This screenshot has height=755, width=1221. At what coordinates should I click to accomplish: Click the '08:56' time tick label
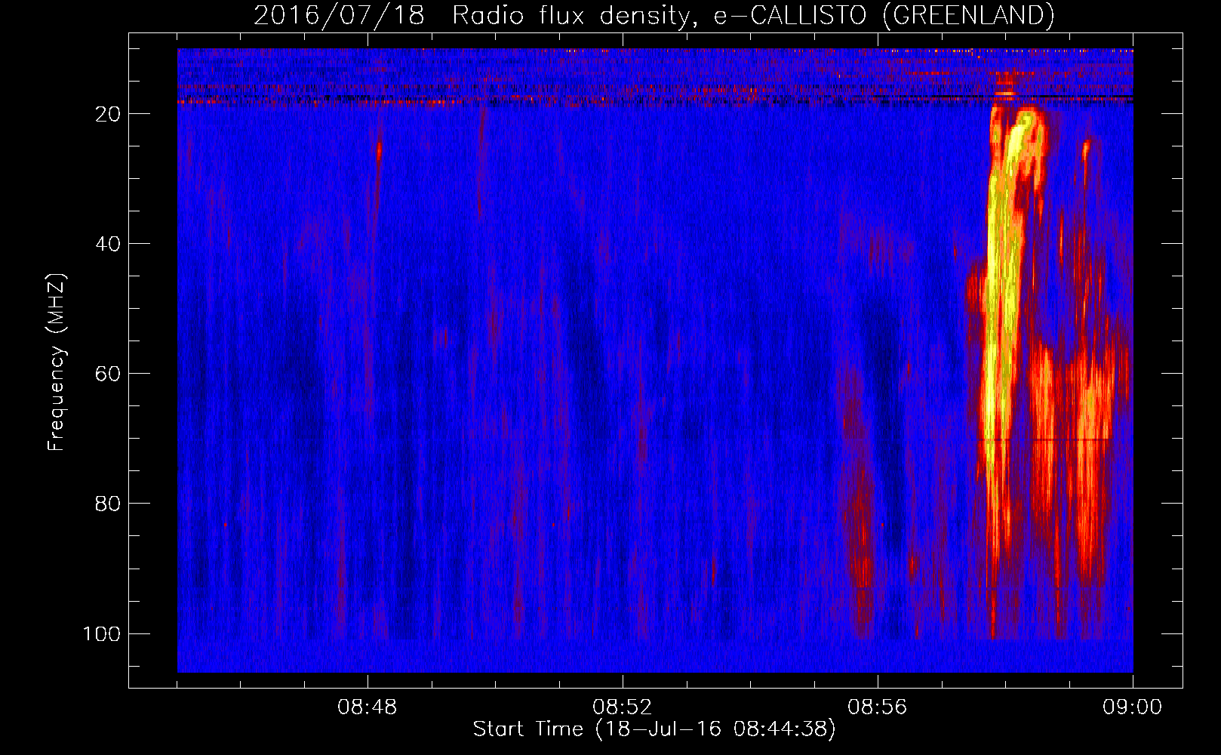pyautogui.click(x=878, y=707)
